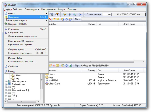Click the convert image toolbar icon
This screenshot has width=151, height=112.
pyautogui.click(x=64, y=14)
